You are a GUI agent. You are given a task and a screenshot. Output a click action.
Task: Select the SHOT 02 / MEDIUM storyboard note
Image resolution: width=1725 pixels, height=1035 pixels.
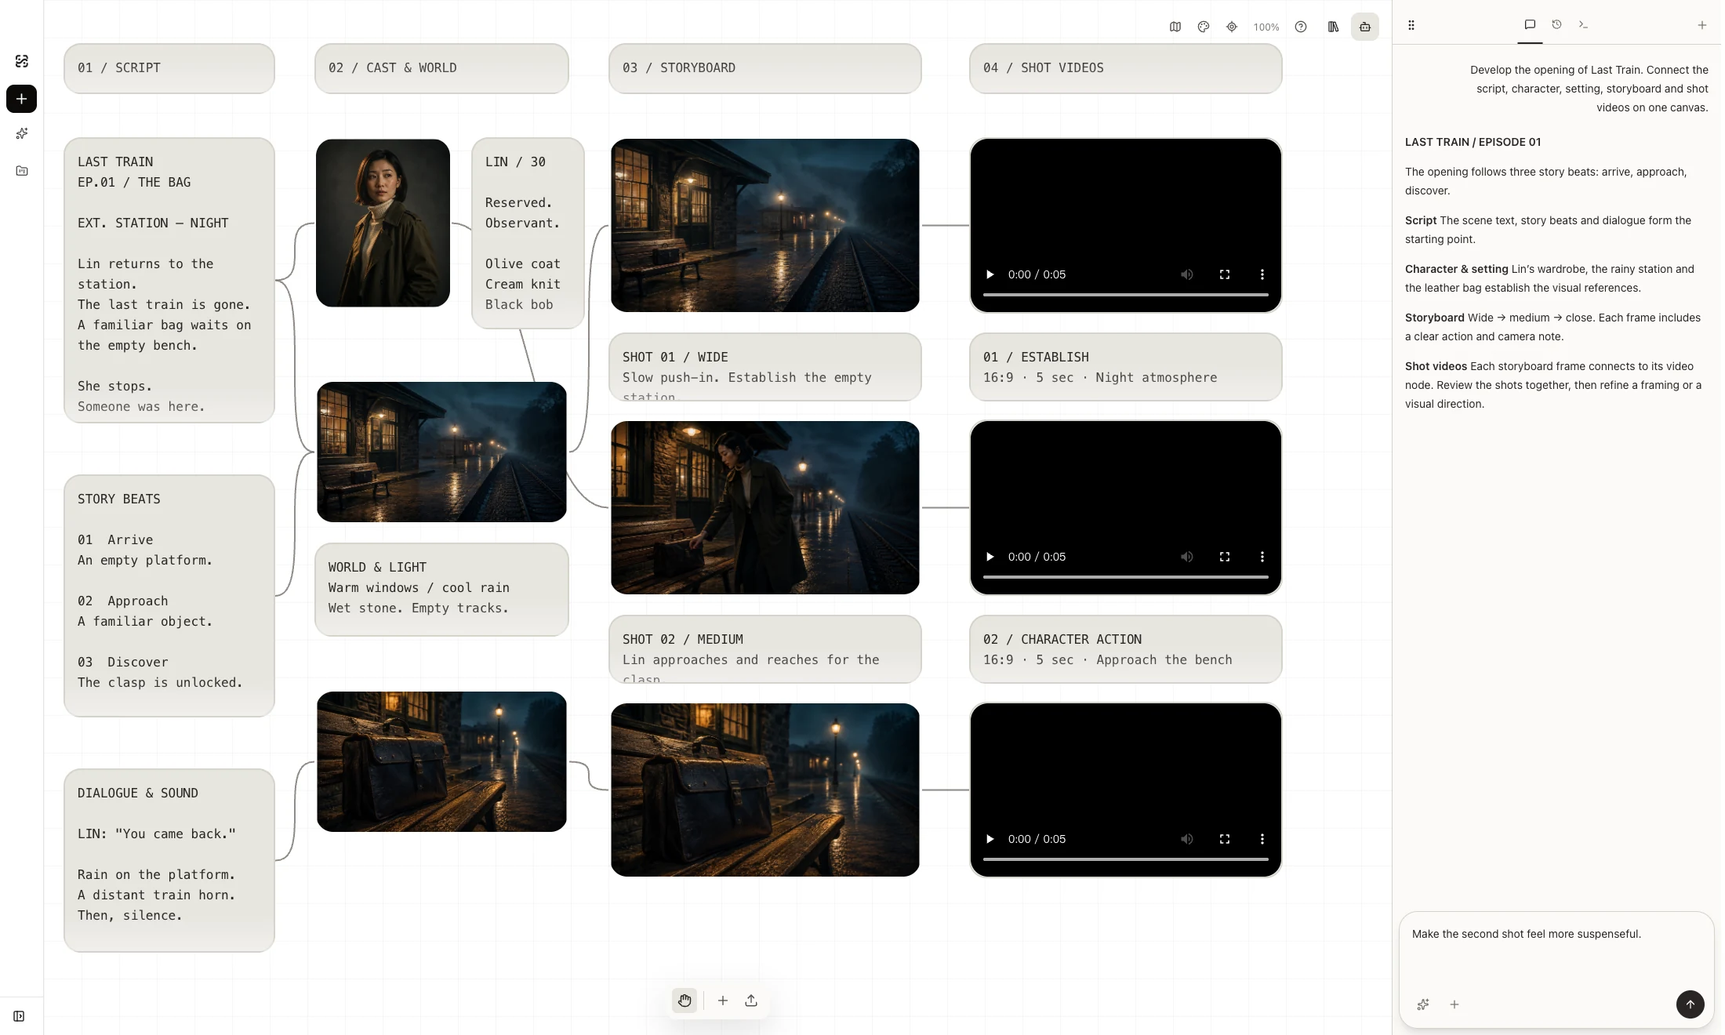pos(765,649)
